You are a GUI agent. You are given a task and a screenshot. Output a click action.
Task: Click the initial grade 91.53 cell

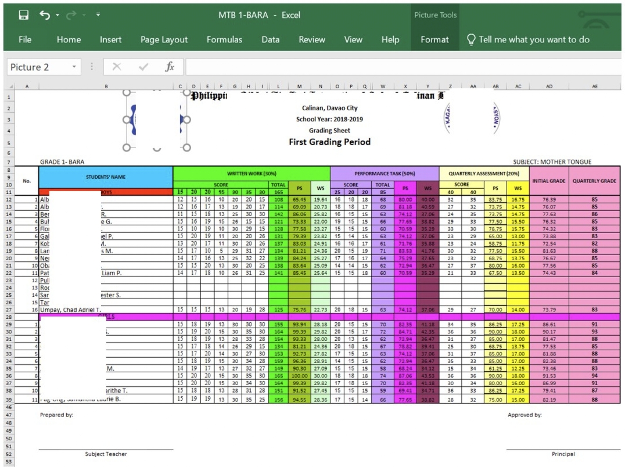(x=549, y=376)
